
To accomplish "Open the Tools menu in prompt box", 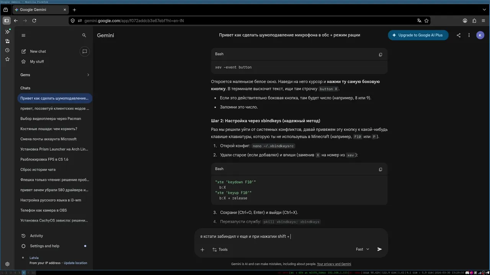I will tap(220, 249).
